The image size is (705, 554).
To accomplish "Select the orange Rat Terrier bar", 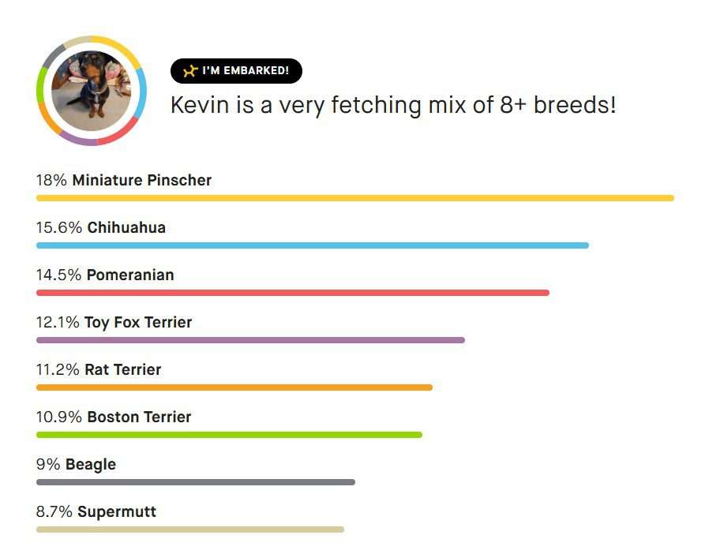I will click(x=234, y=387).
